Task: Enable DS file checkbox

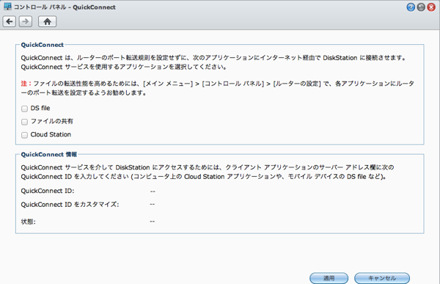Action: 24,109
